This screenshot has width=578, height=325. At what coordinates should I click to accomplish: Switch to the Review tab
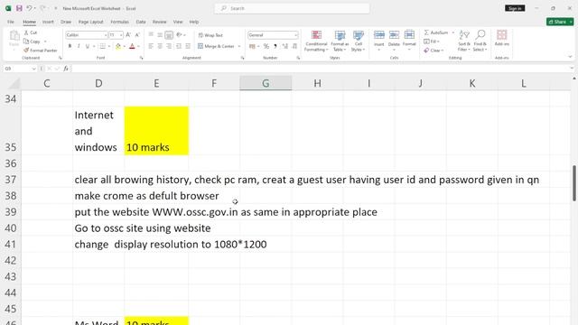pos(160,22)
